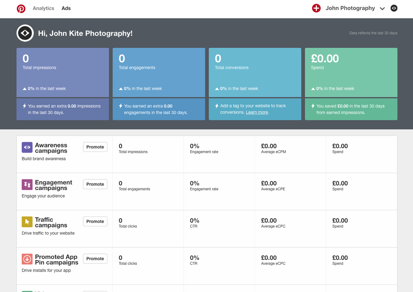Click the Traffic campaigns cursor icon
The height and width of the screenshot is (292, 413).
[27, 222]
